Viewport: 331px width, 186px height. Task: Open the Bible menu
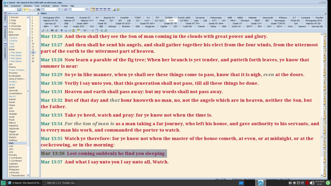point(6,6)
